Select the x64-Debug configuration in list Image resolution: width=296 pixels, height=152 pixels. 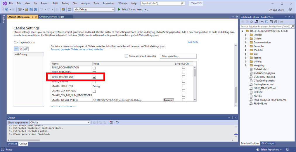click(x=29, y=54)
